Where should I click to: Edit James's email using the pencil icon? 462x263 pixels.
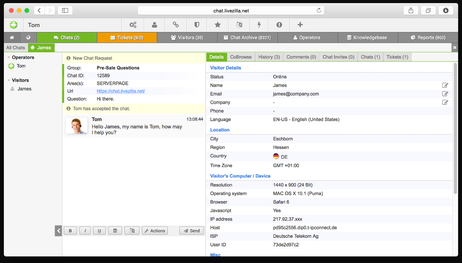pyautogui.click(x=445, y=94)
